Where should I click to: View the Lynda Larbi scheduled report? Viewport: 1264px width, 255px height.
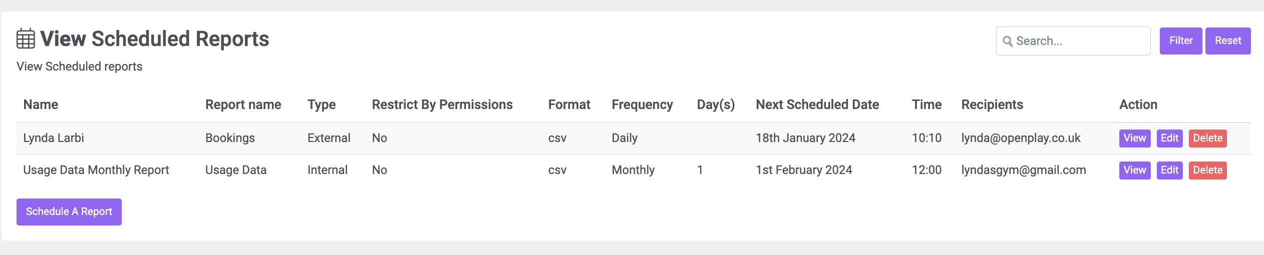coord(1135,138)
